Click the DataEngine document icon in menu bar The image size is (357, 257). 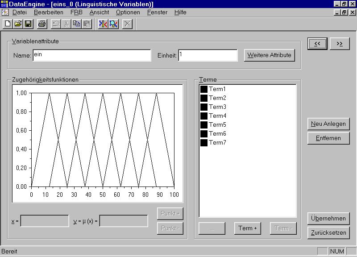[5, 12]
